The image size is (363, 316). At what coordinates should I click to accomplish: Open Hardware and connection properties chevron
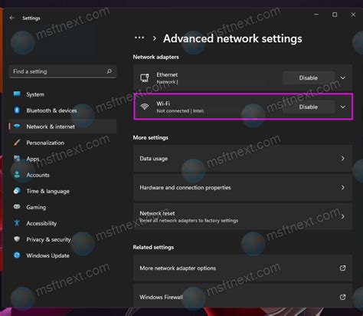click(343, 188)
